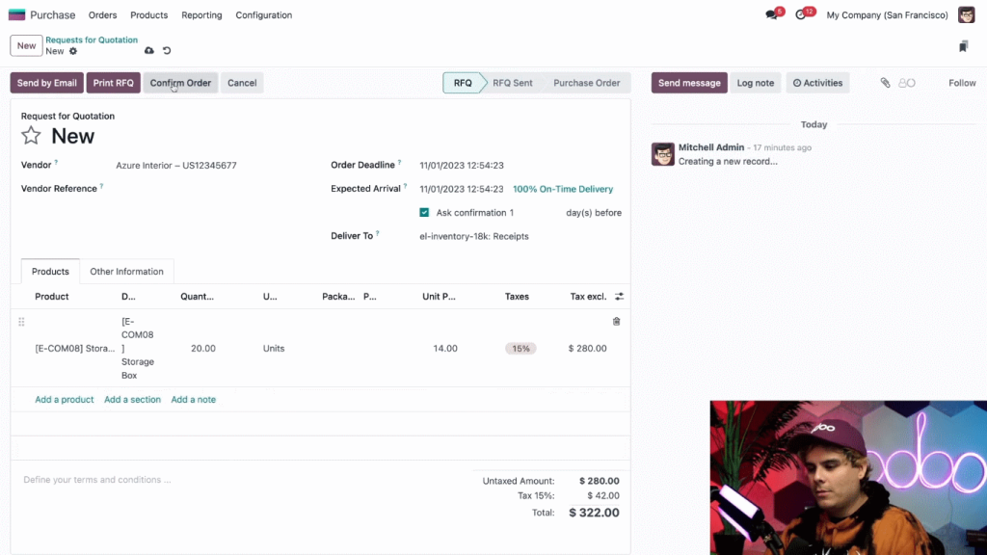Click the Product column header
Image resolution: width=987 pixels, height=555 pixels.
tap(52, 297)
